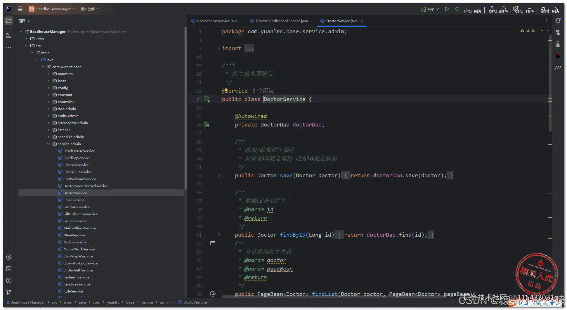
Task: Open the editor tabs options menu
Action: 546,21
